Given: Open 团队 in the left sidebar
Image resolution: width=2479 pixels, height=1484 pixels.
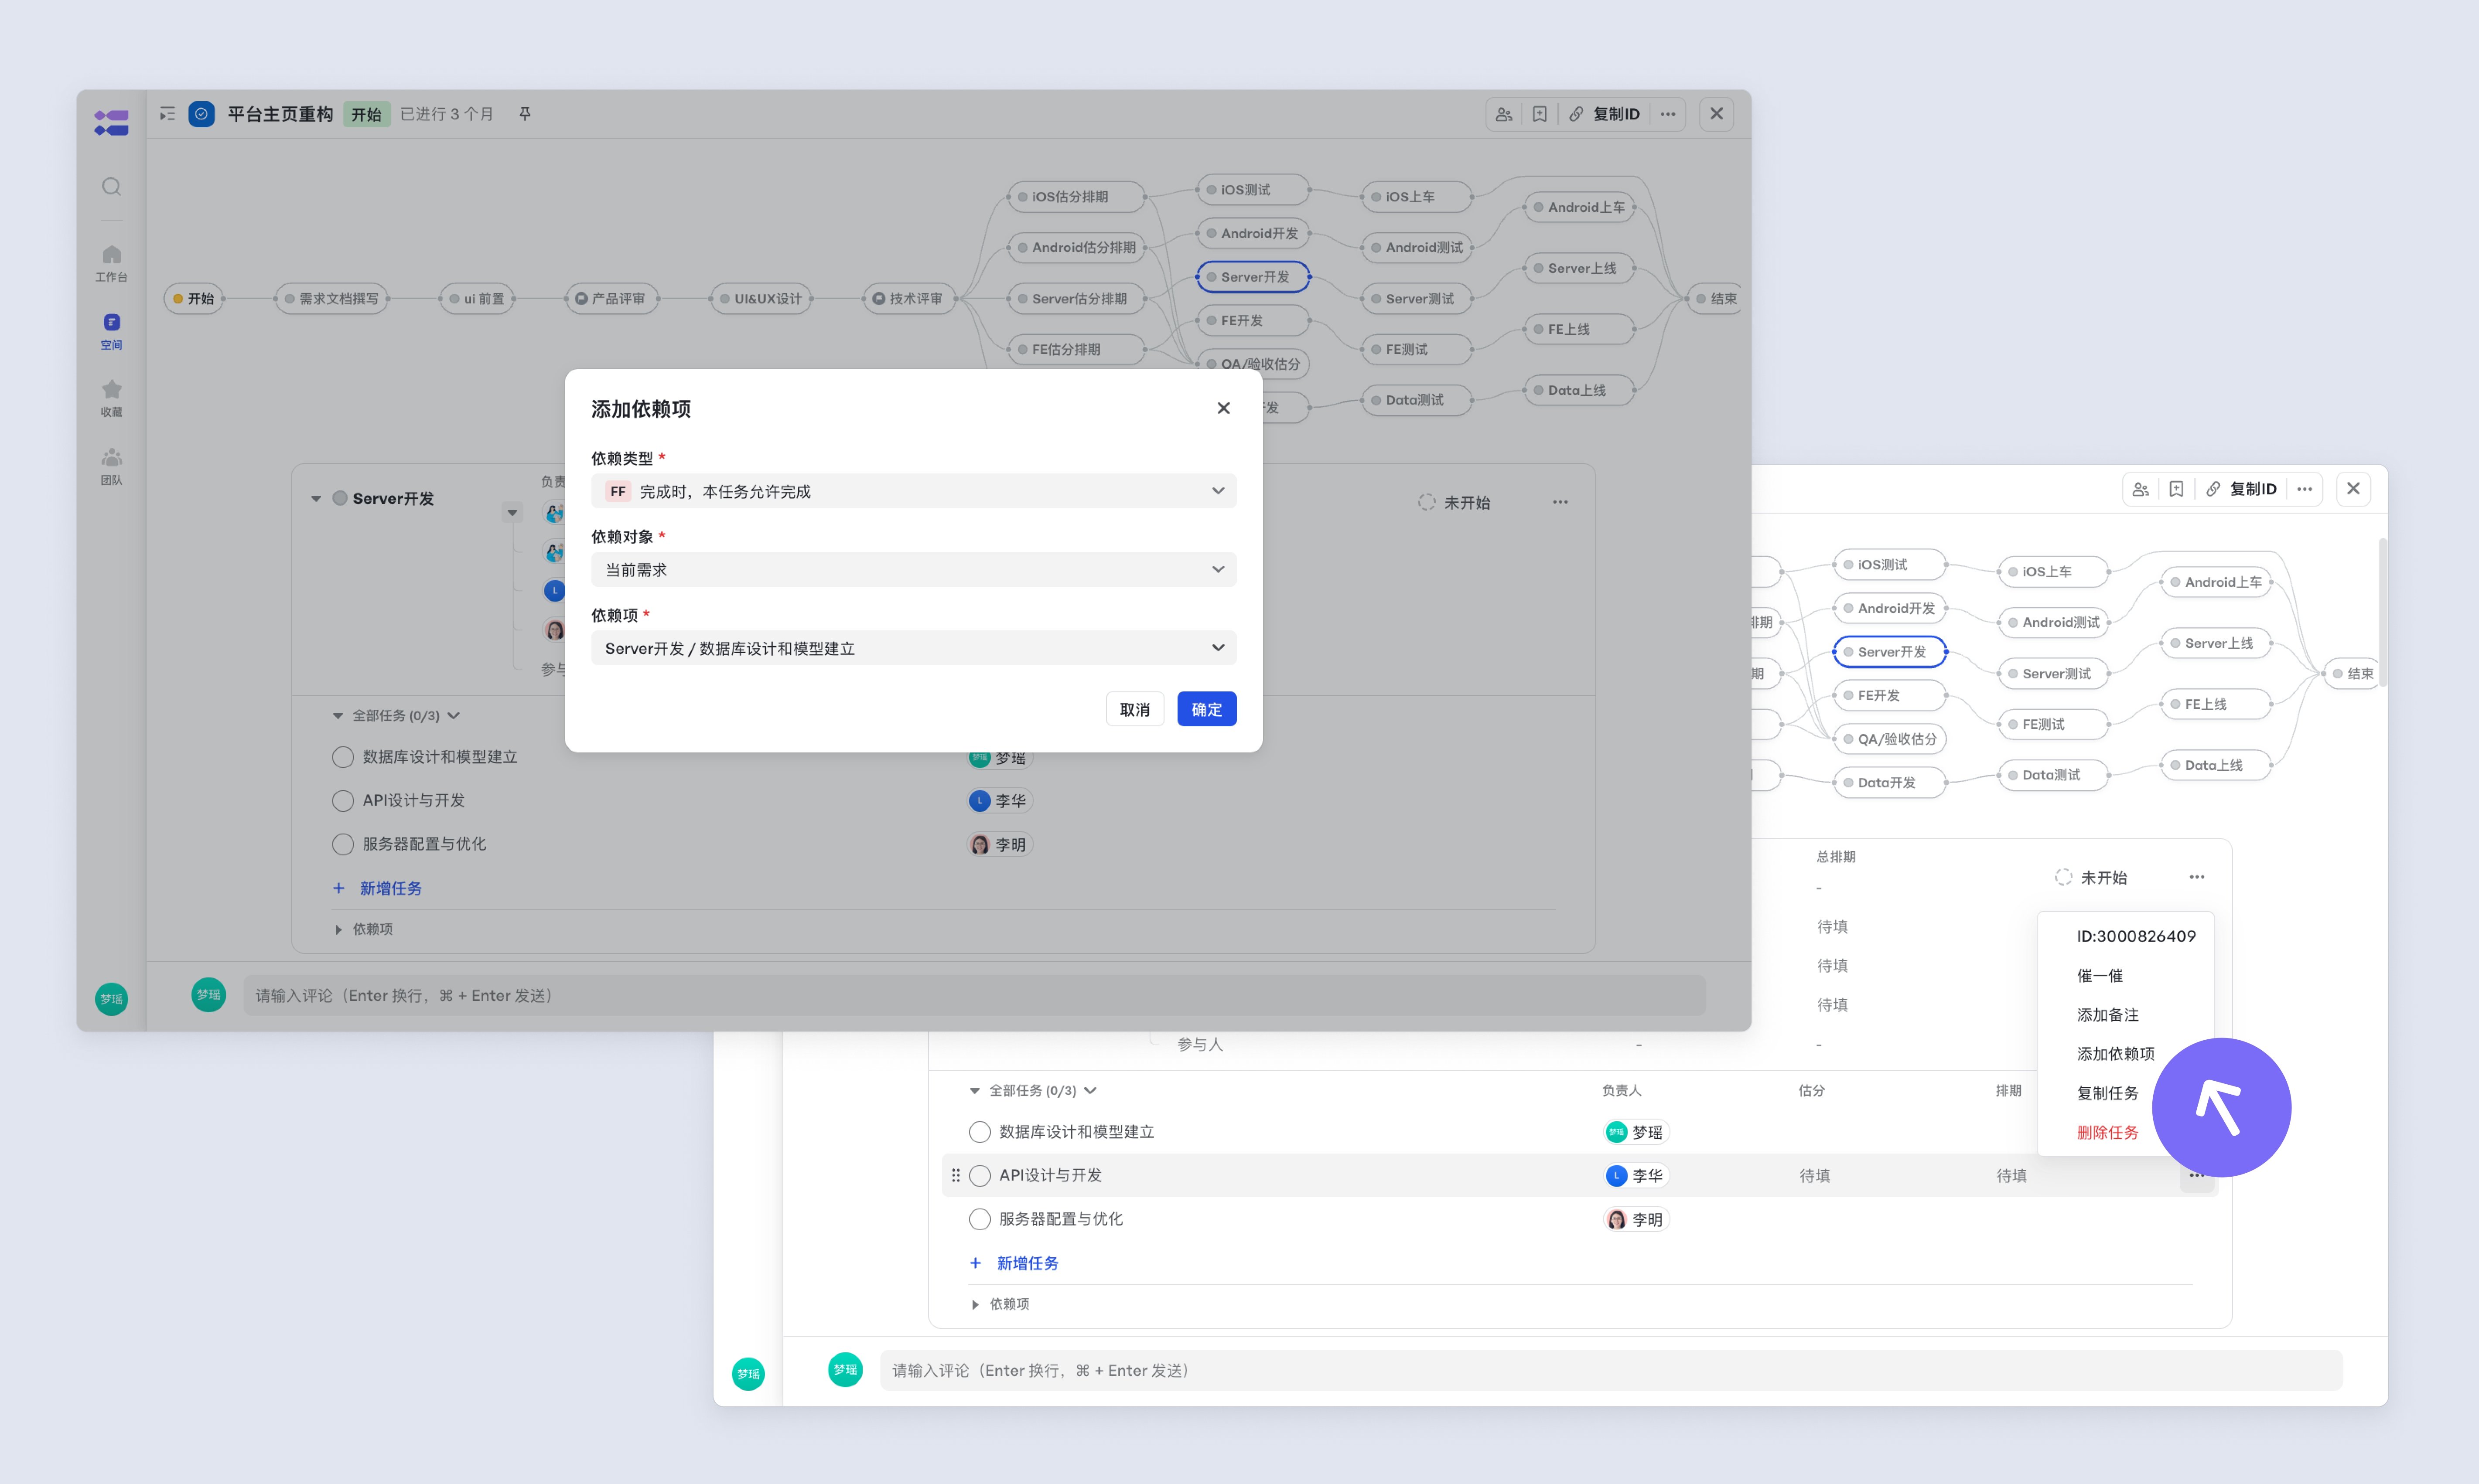Looking at the screenshot, I should click(111, 466).
